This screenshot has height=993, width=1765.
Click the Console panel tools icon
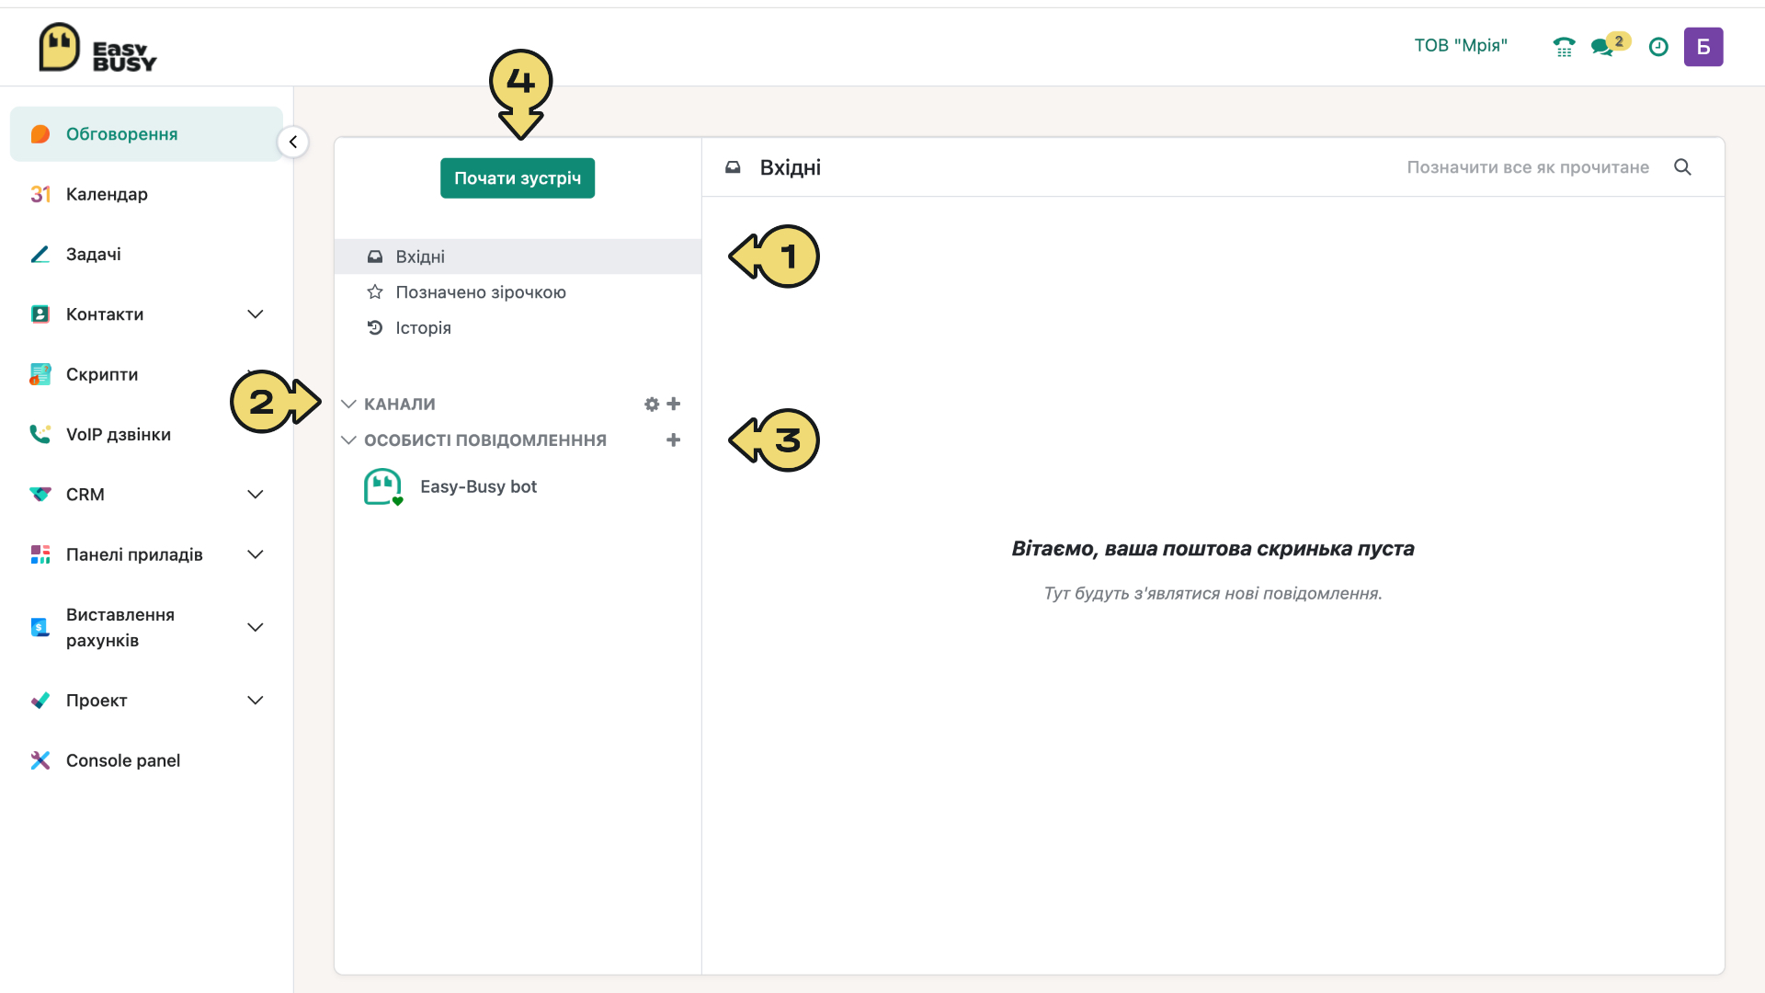click(40, 760)
